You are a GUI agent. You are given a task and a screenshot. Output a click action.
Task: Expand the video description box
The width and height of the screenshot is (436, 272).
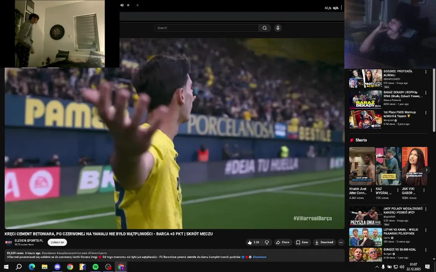174,255
